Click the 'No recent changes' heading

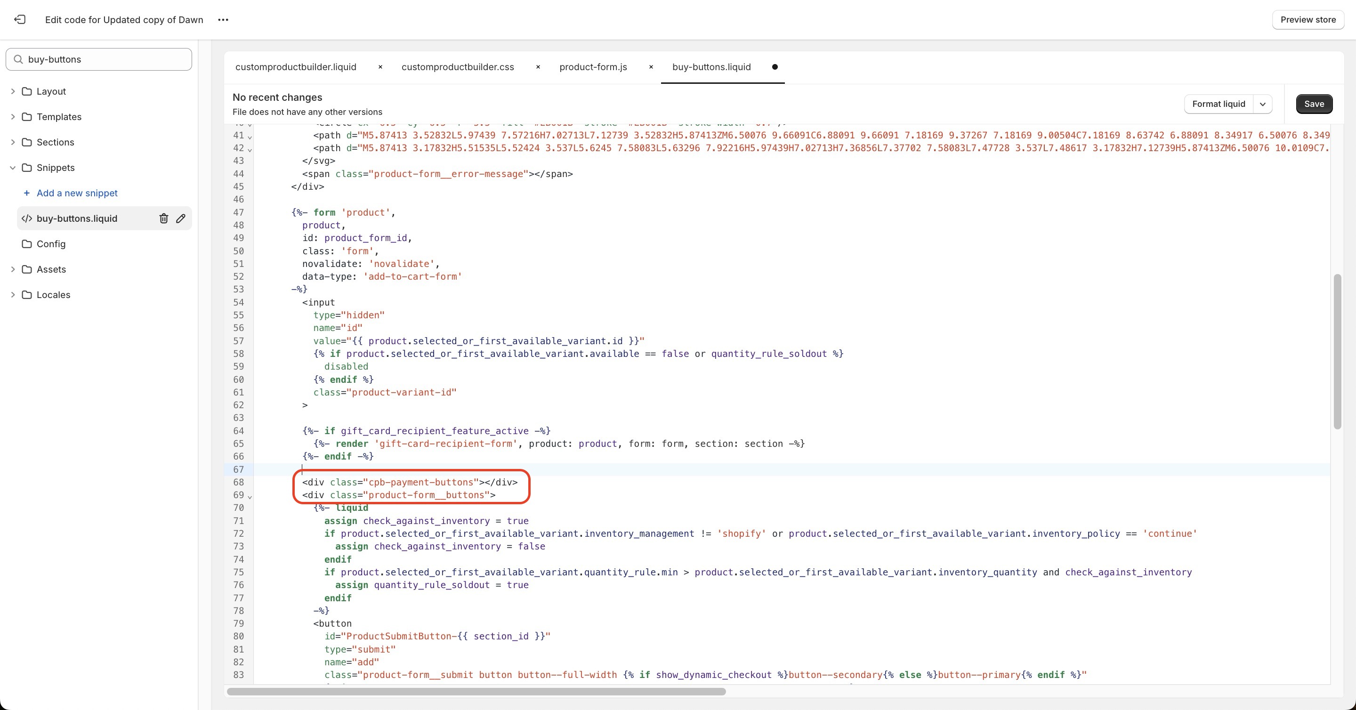[277, 97]
